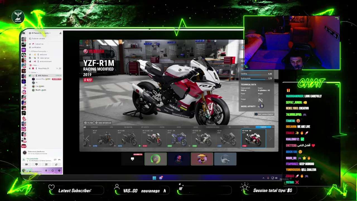Image resolution: width=357 pixels, height=201 pixels.
Task: Click the cart icon on YZF-R1 EM card
Action: tap(189, 145)
